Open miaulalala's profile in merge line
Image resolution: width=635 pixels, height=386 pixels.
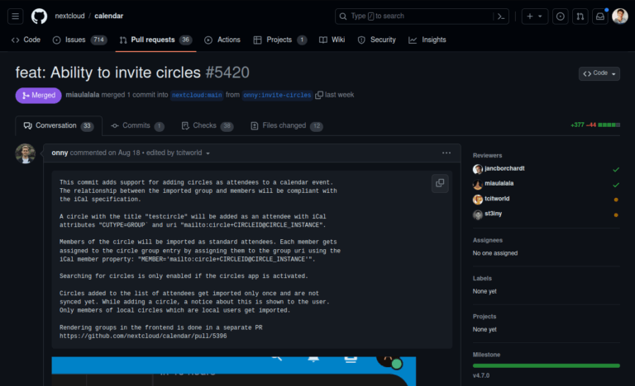point(82,95)
